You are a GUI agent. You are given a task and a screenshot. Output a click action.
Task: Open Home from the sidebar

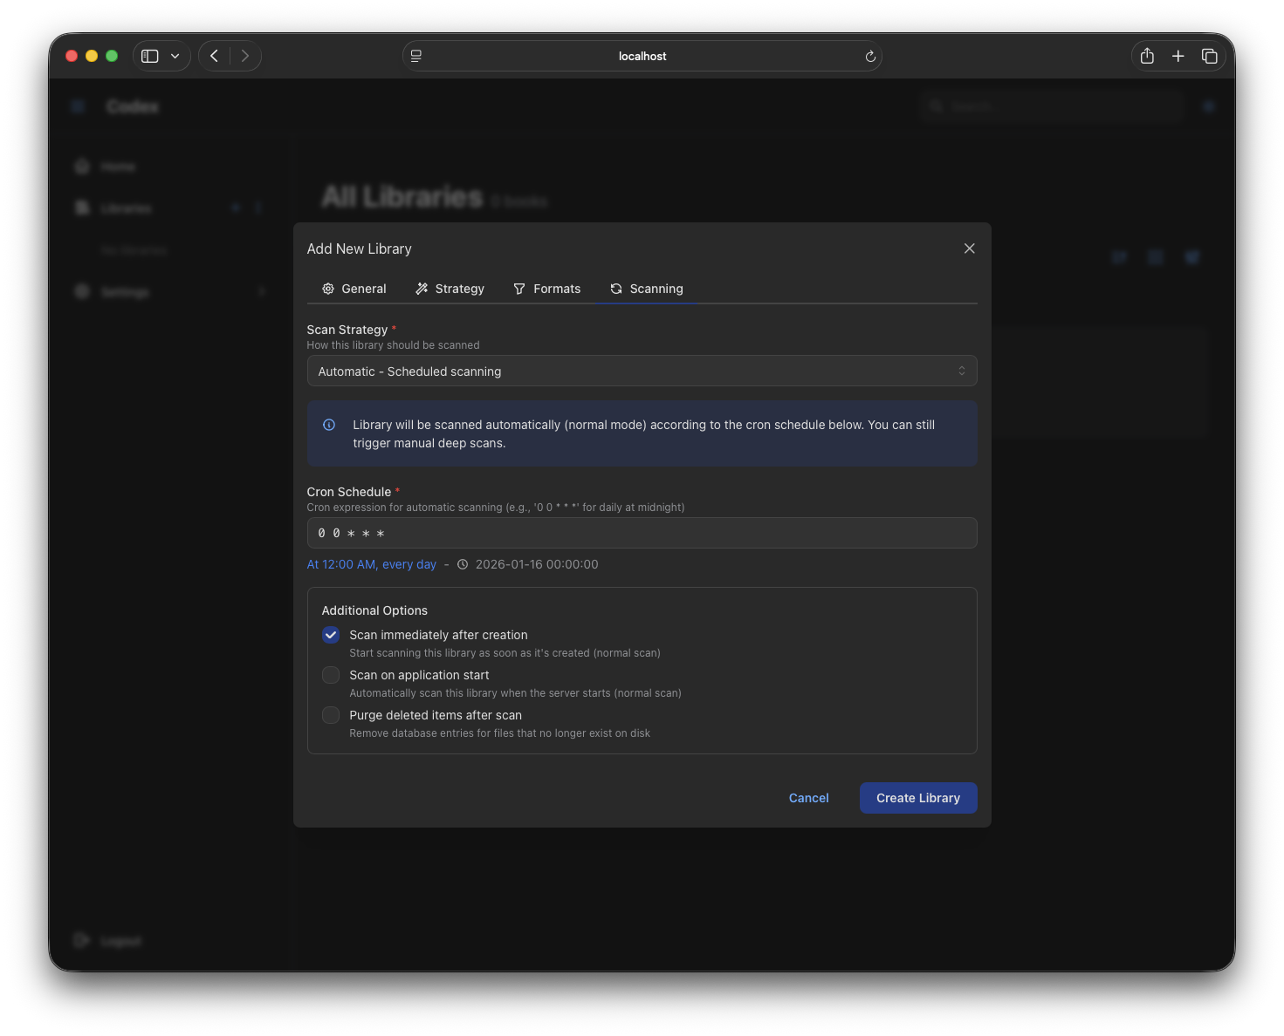point(119,167)
